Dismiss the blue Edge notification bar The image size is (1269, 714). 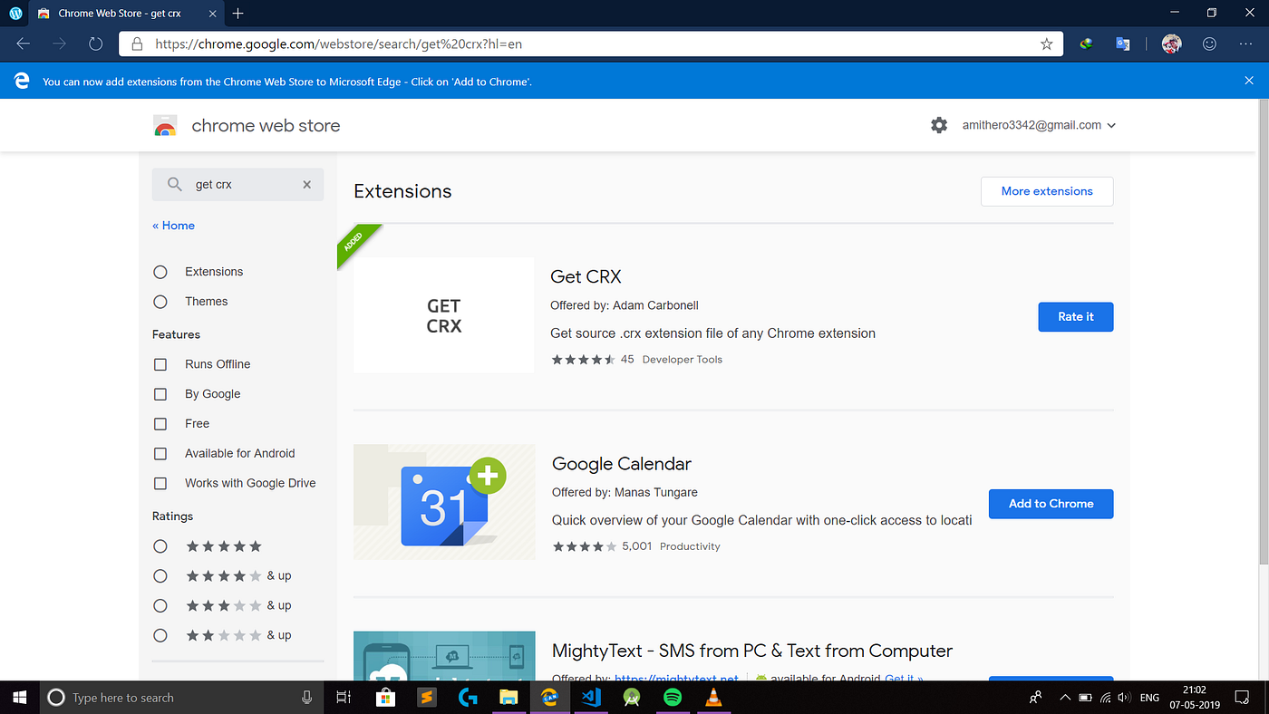1249,81
